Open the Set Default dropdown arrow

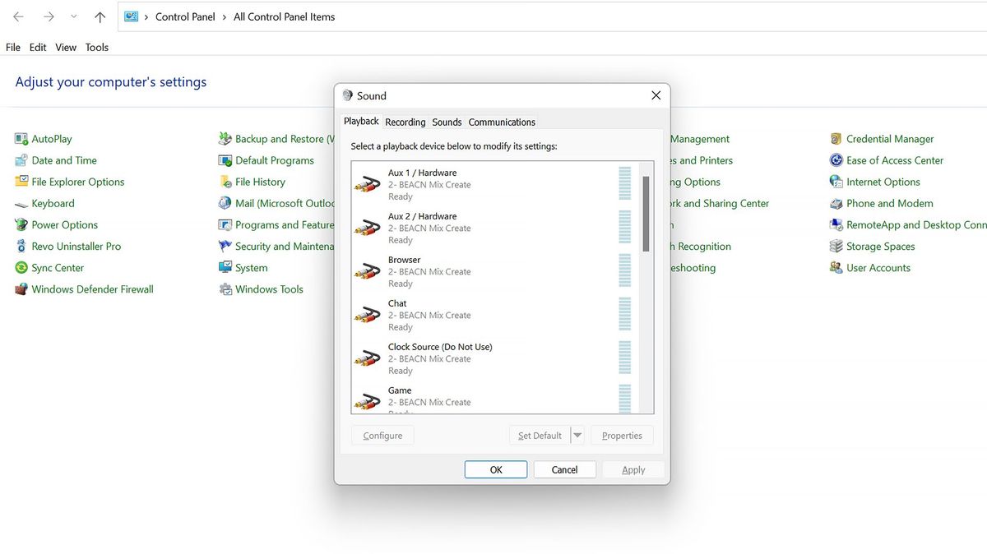pos(577,436)
